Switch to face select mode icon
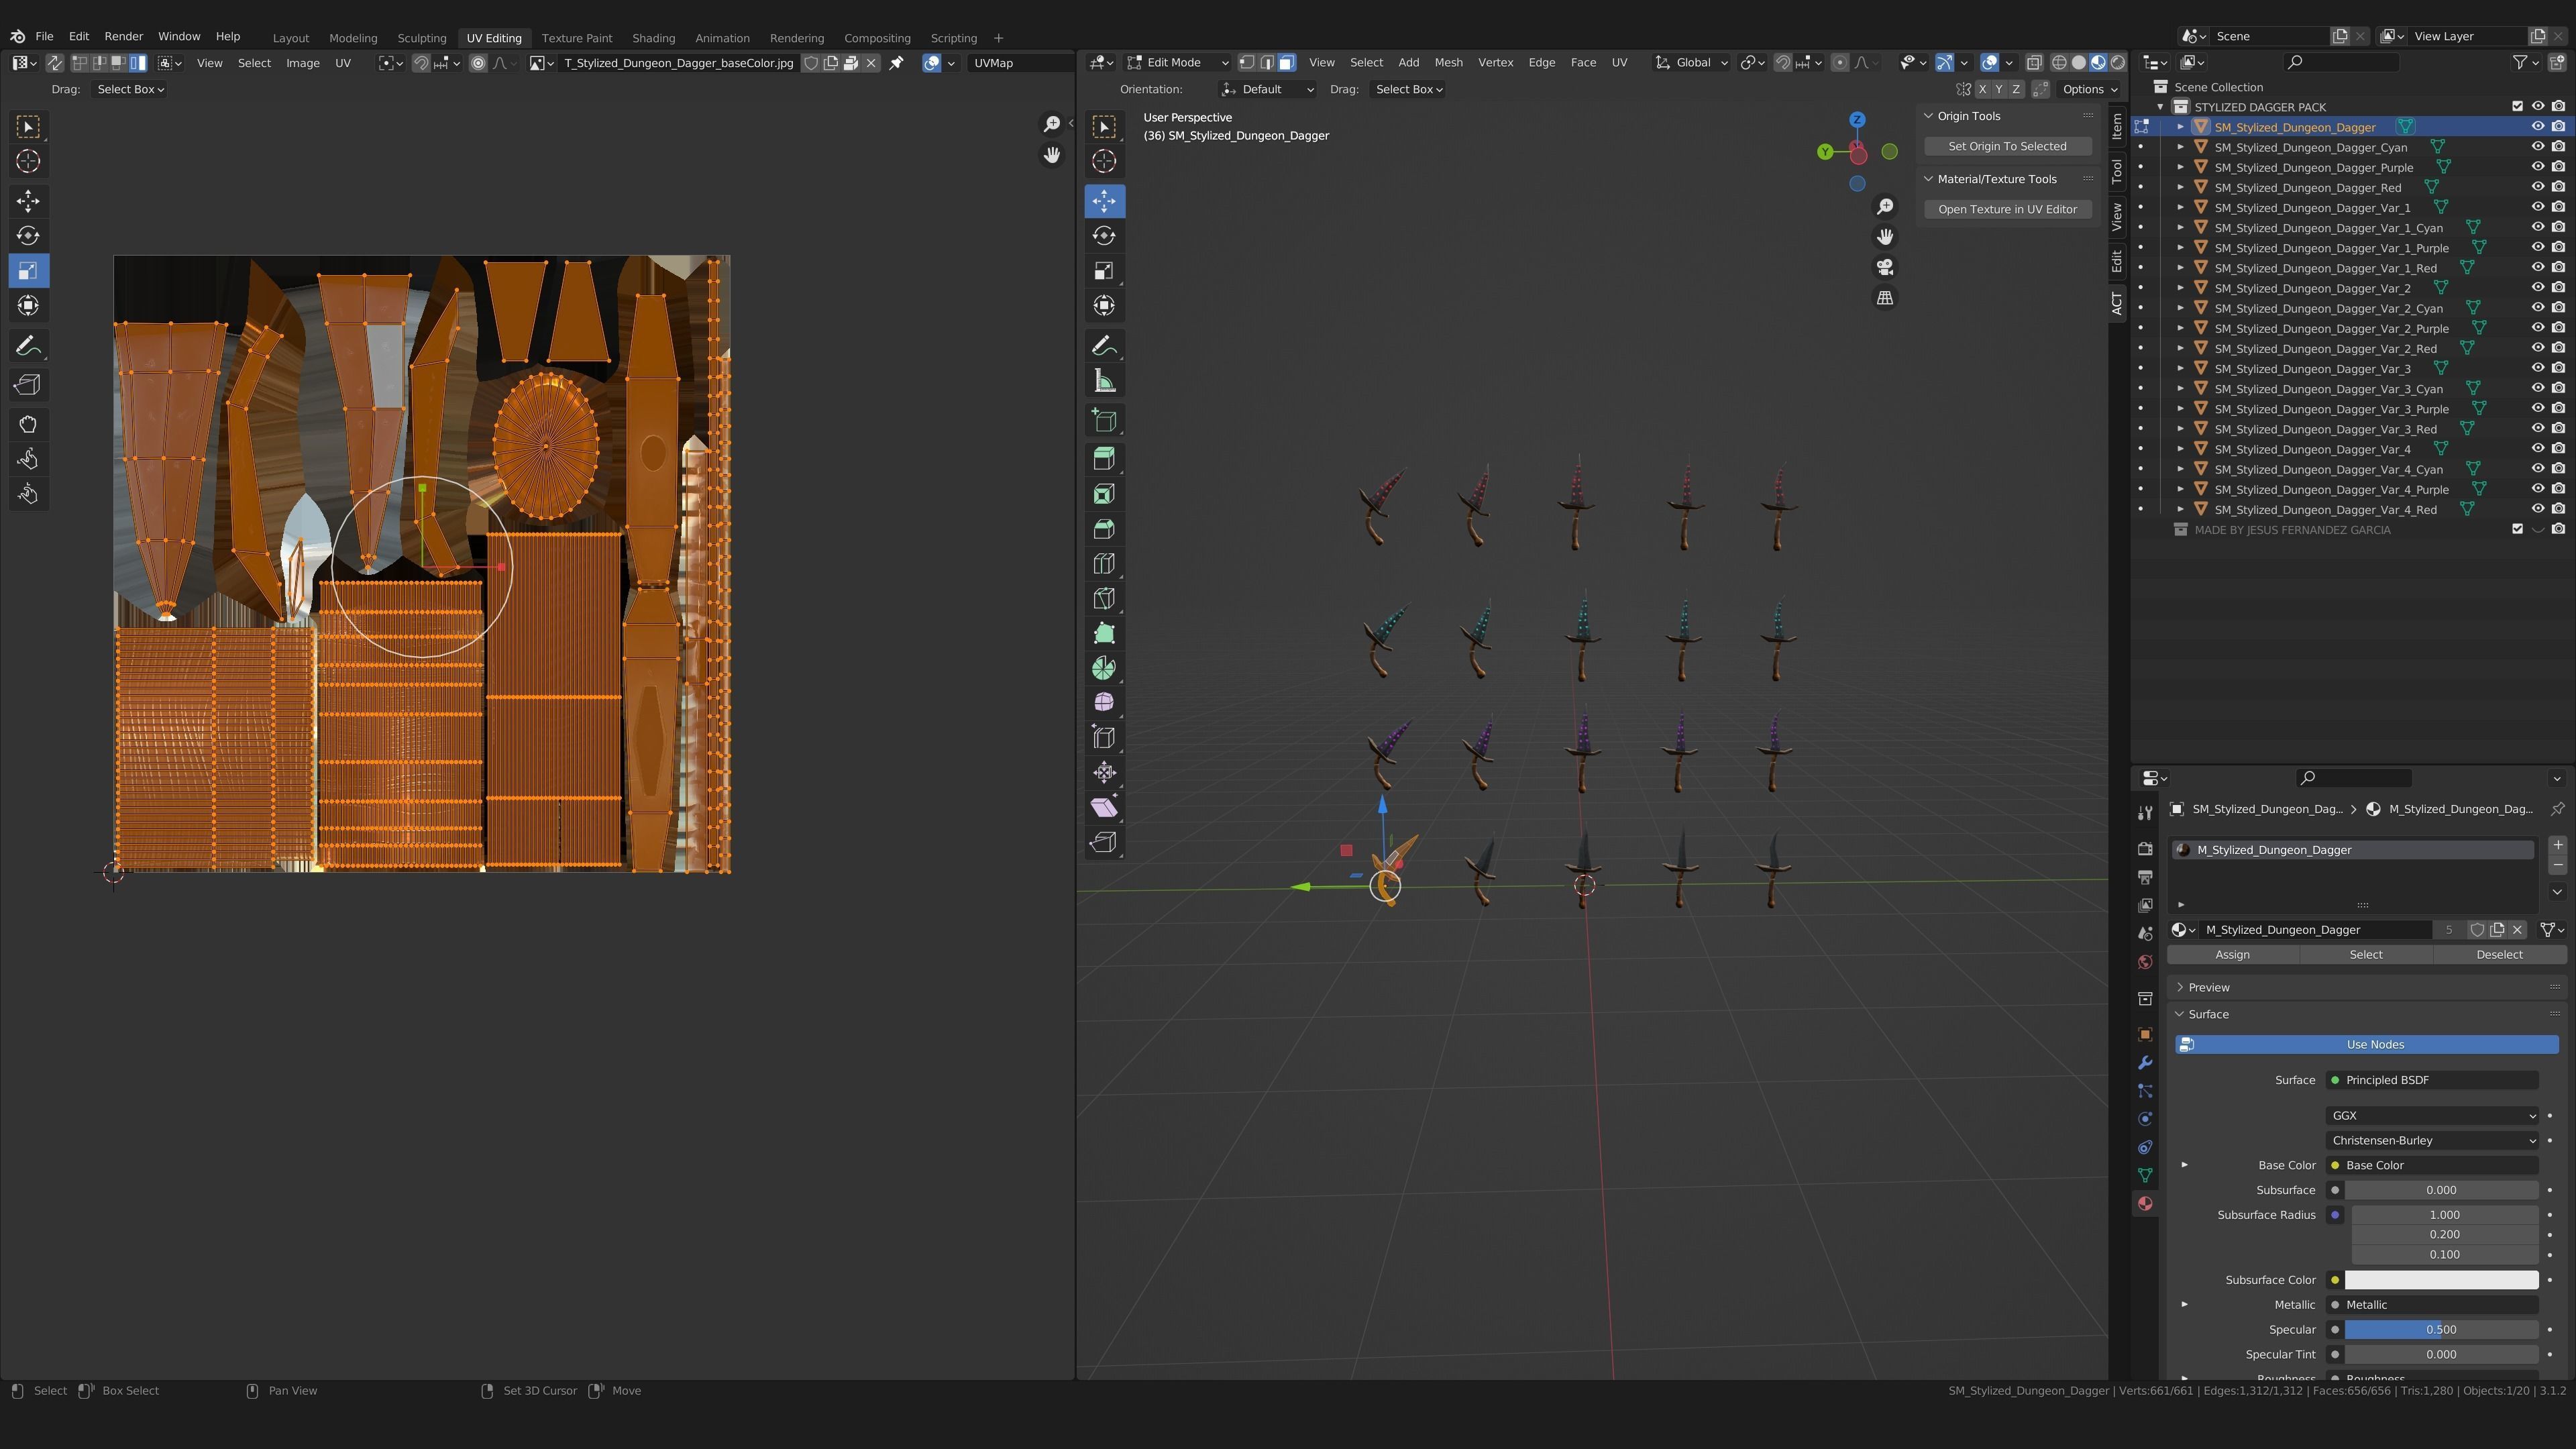Image resolution: width=2576 pixels, height=1449 pixels. pyautogui.click(x=1287, y=62)
